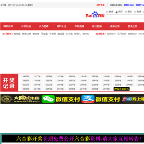
Task: Select the 音乐 radio button
Action: (126, 12)
